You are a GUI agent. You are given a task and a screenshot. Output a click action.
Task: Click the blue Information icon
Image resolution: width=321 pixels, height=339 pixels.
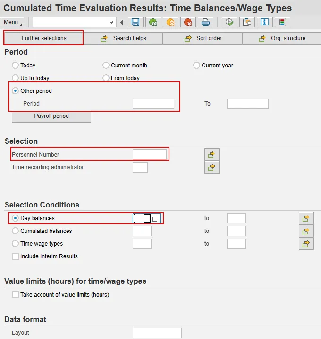(x=264, y=22)
